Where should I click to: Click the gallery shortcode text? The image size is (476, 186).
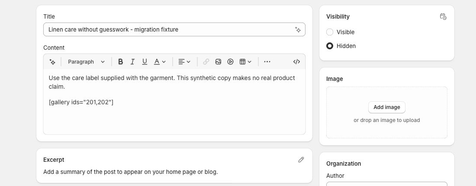tap(81, 102)
